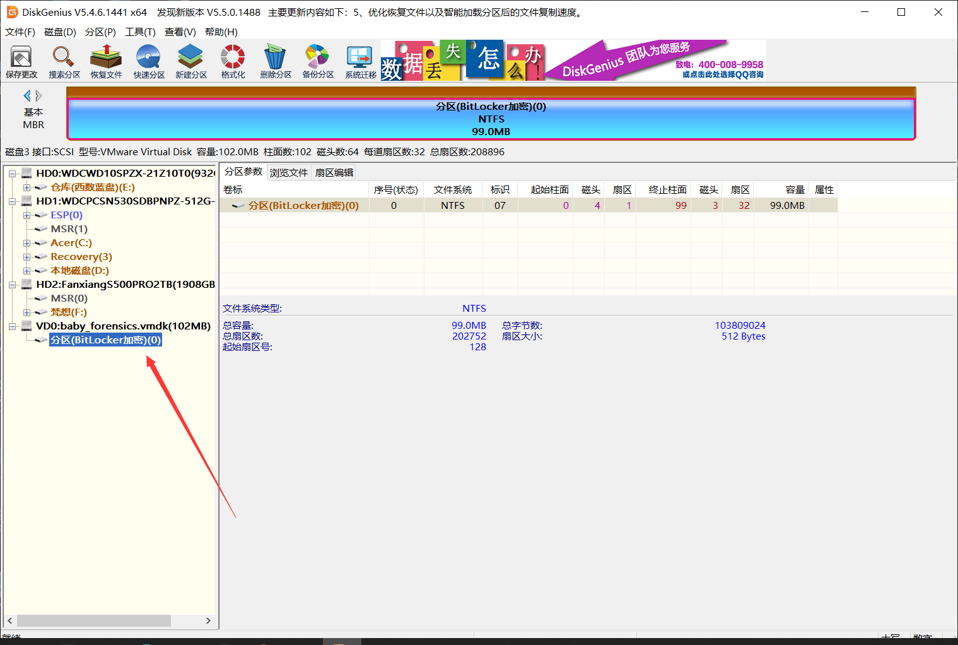Select HD0:WDCWD10SPZX disk in tree
The width and height of the screenshot is (958, 645).
[x=125, y=173]
